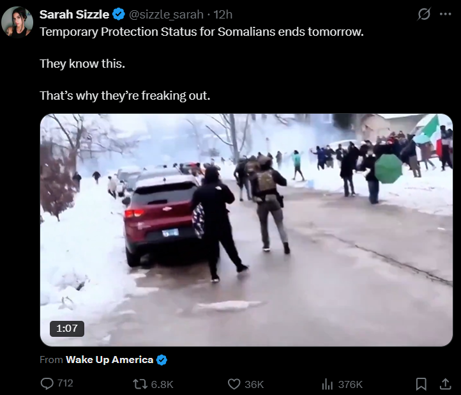Like the post with heart icon

pyautogui.click(x=234, y=384)
